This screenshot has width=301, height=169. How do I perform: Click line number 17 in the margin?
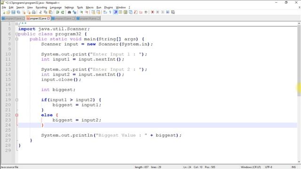tap(8, 90)
